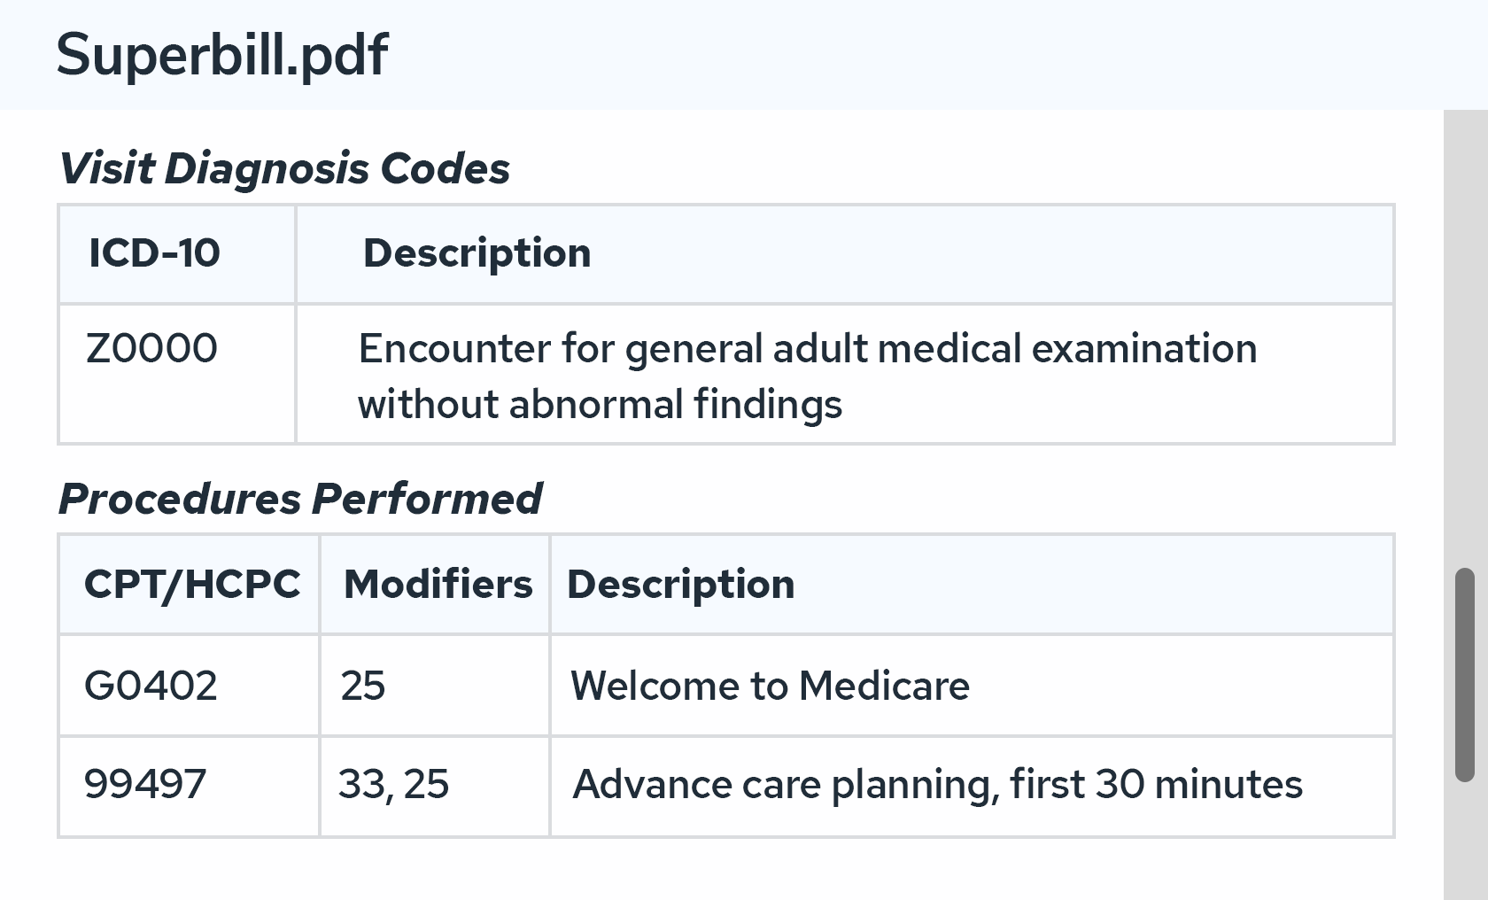Screen dimensions: 1488x900
Task: Click the procedures table Description header
Action: pos(680,585)
